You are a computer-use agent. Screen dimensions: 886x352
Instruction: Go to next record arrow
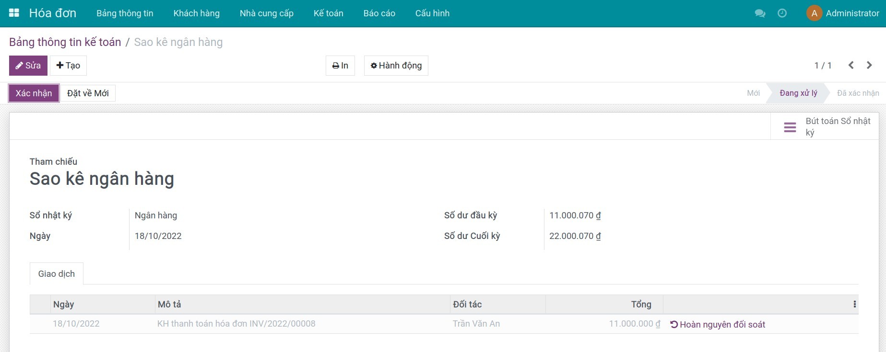(869, 65)
